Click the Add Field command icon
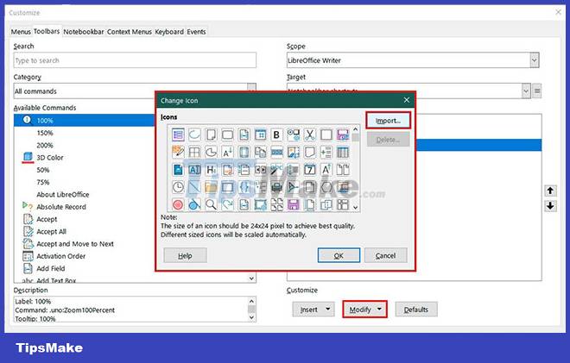Screen dimensions: 570x363 point(28,268)
